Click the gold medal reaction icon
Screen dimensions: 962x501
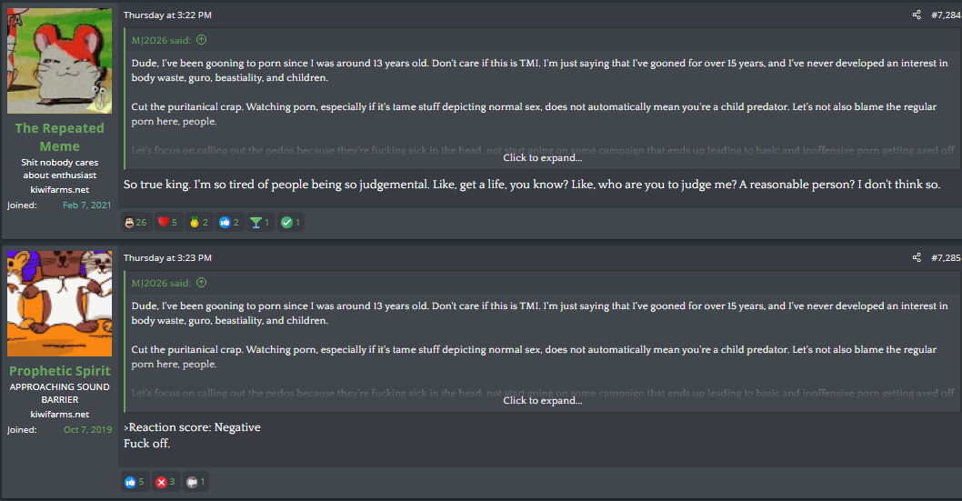click(194, 222)
